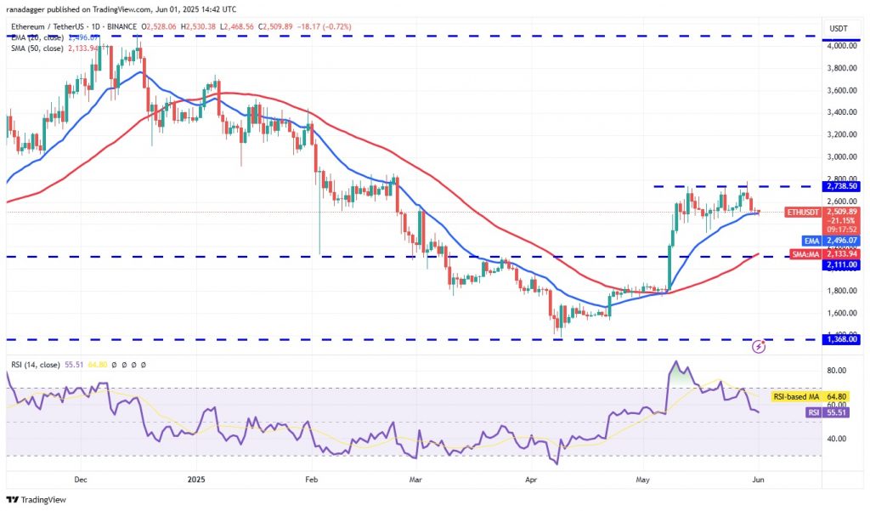Viewport: 870px width, 511px height.
Task: Click the 3,200.00 price axis tick
Action: coord(842,134)
